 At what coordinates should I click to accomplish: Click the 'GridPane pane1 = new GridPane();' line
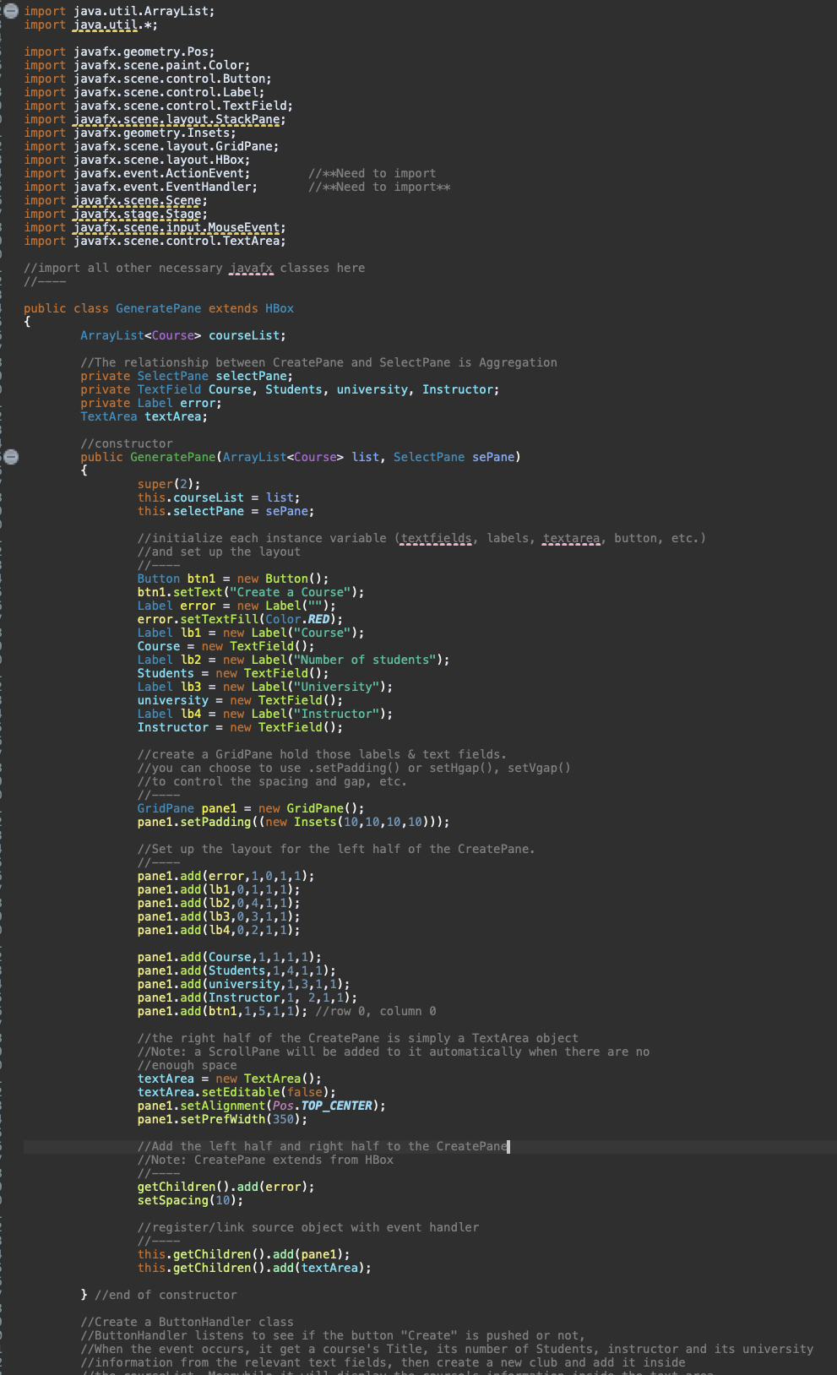point(251,808)
